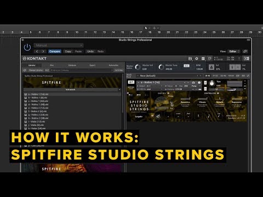
Task: Select the pointer tool above the ruler
Action: click(x=146, y=28)
